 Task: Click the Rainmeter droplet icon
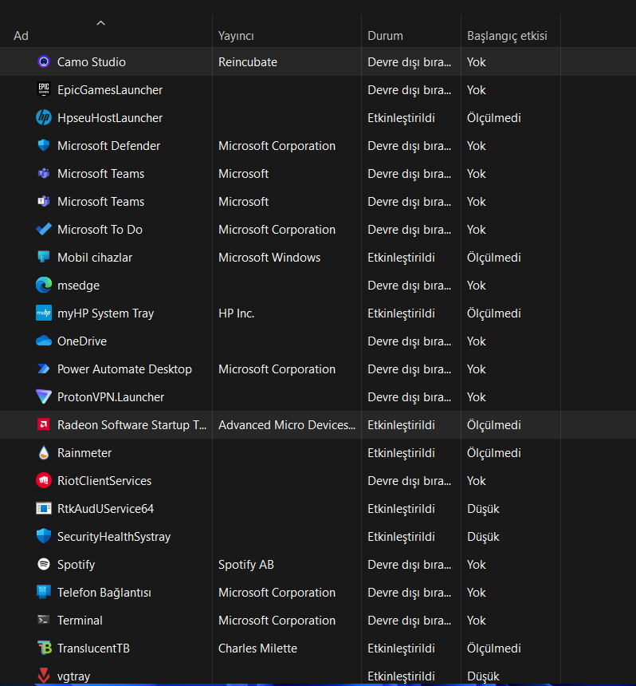point(44,453)
